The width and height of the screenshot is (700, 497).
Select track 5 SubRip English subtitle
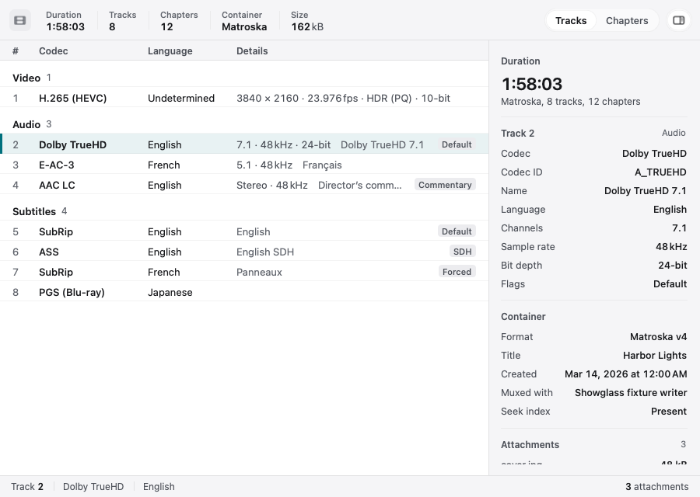pyautogui.click(x=244, y=231)
